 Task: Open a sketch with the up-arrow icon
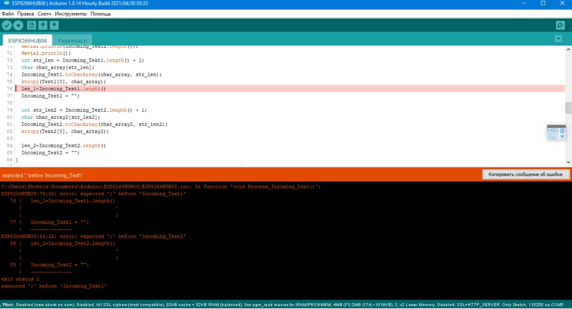pos(43,25)
